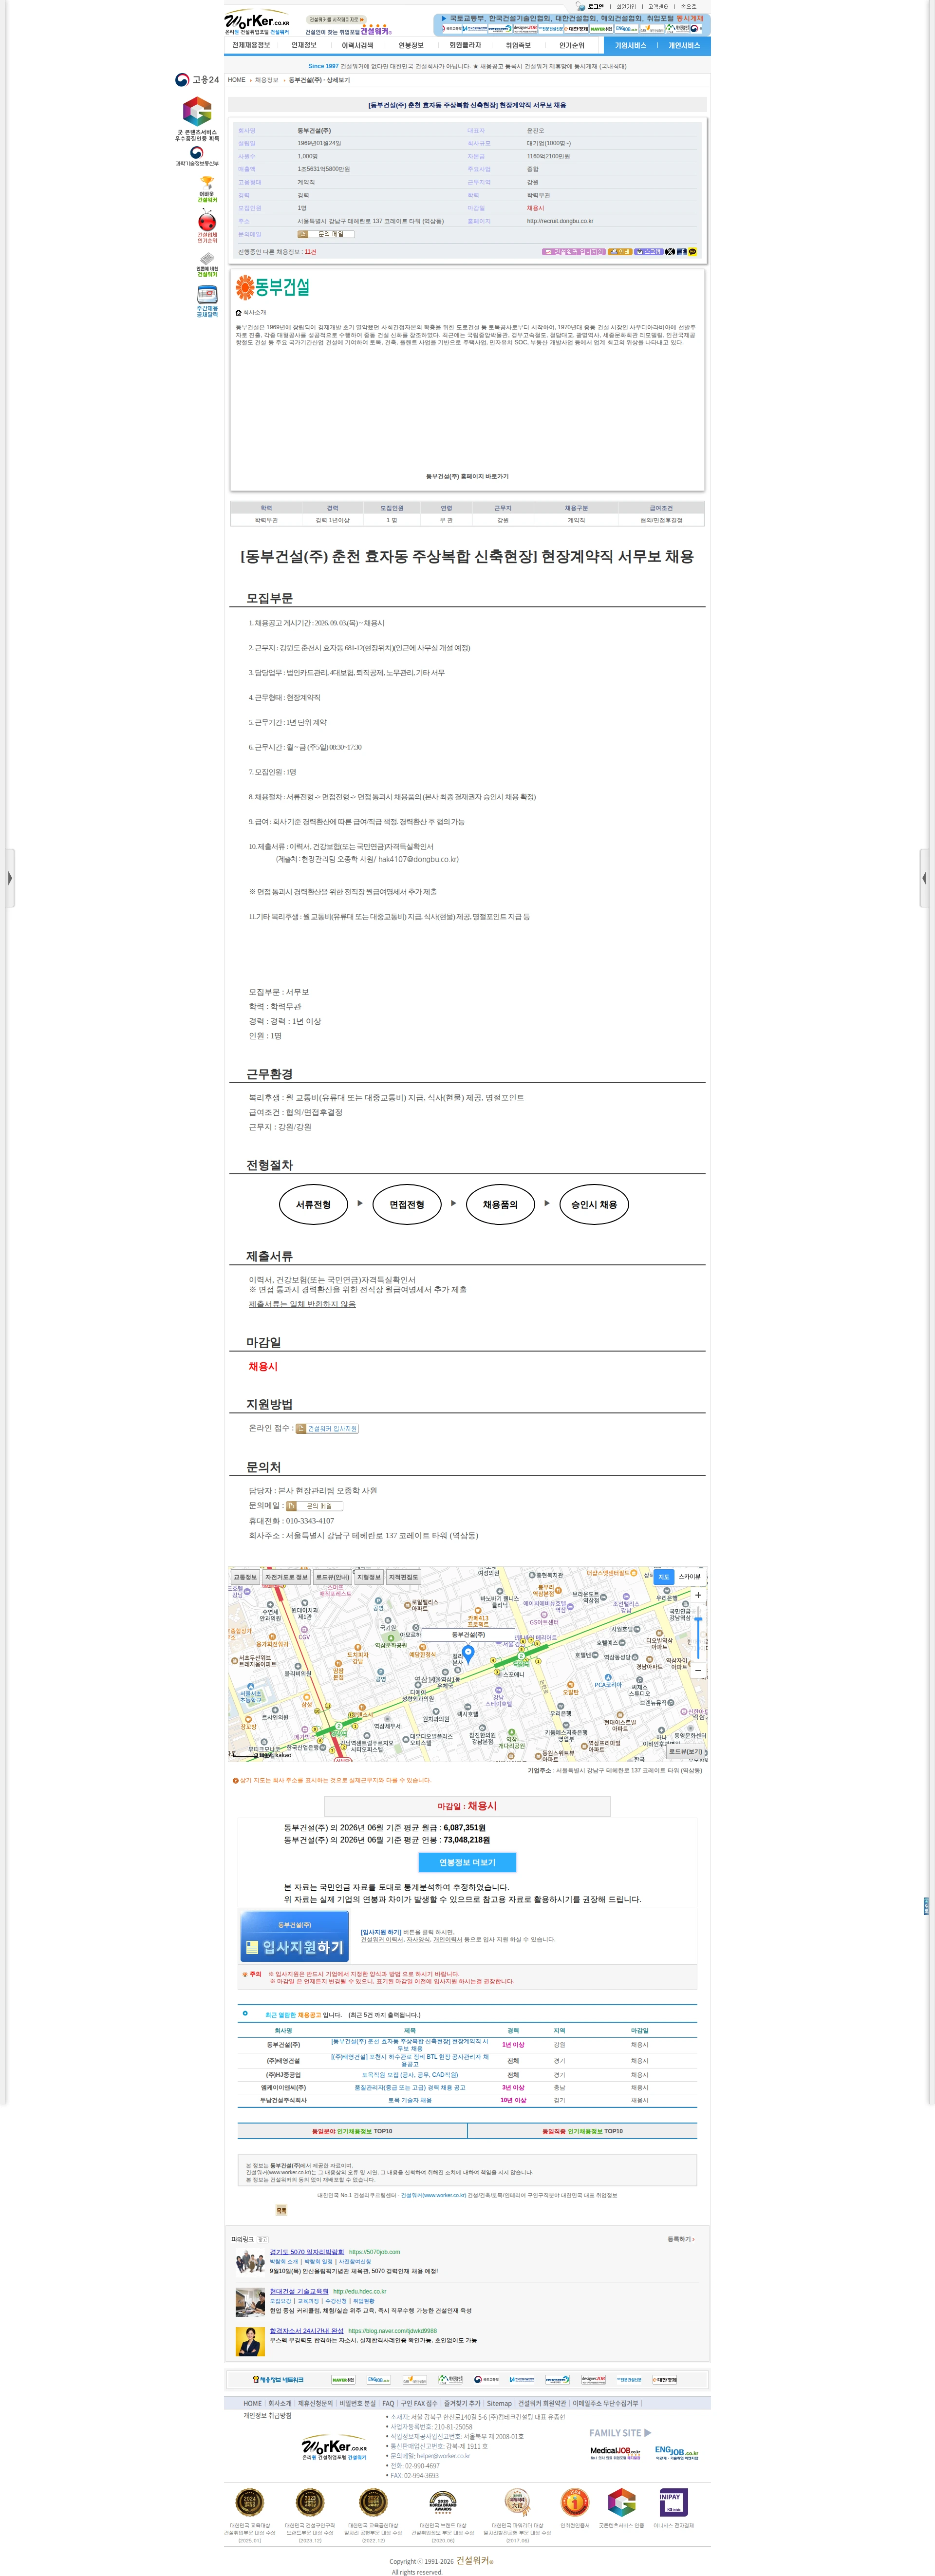Switch the map to 스카이뷰
The width and height of the screenshot is (935, 2576).
point(690,1576)
